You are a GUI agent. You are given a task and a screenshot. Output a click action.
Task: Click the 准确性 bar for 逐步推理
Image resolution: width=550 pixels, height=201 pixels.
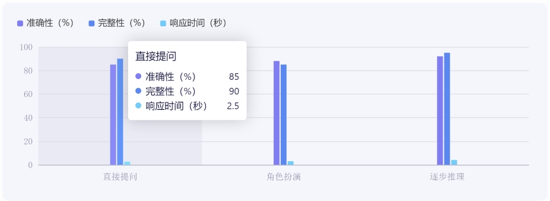440,110
